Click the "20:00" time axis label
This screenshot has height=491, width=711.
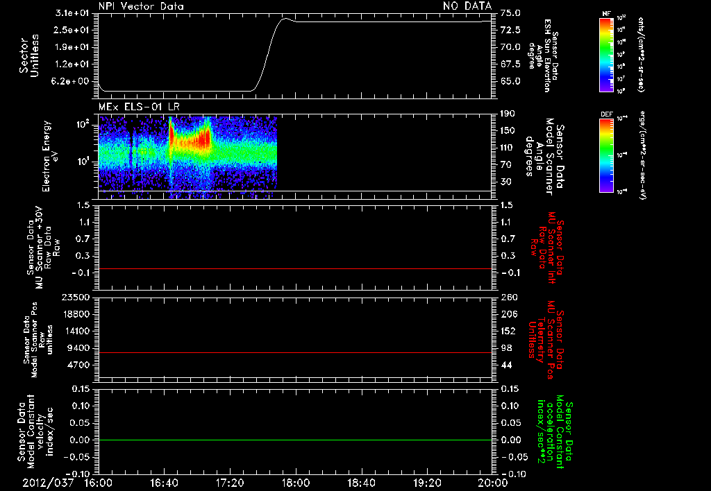click(493, 483)
